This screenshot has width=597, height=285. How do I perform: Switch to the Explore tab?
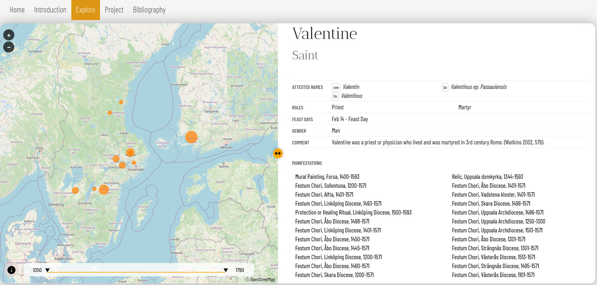point(86,10)
